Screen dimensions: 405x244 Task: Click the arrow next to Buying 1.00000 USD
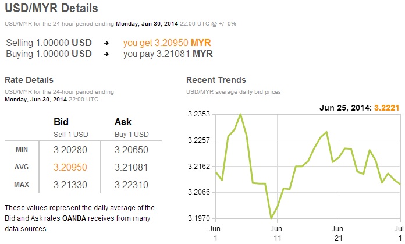coord(105,54)
